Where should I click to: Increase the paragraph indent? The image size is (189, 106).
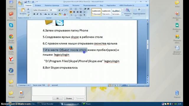point(88,9)
